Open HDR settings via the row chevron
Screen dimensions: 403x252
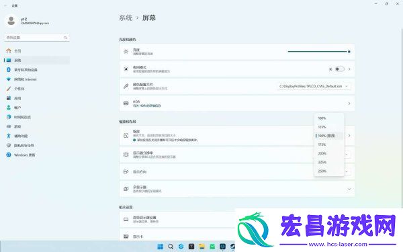[x=349, y=103]
